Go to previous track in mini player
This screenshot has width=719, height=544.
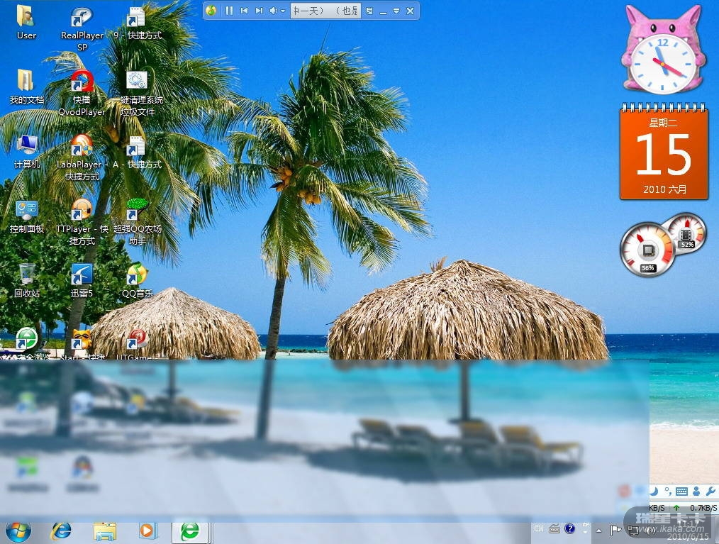(x=244, y=11)
